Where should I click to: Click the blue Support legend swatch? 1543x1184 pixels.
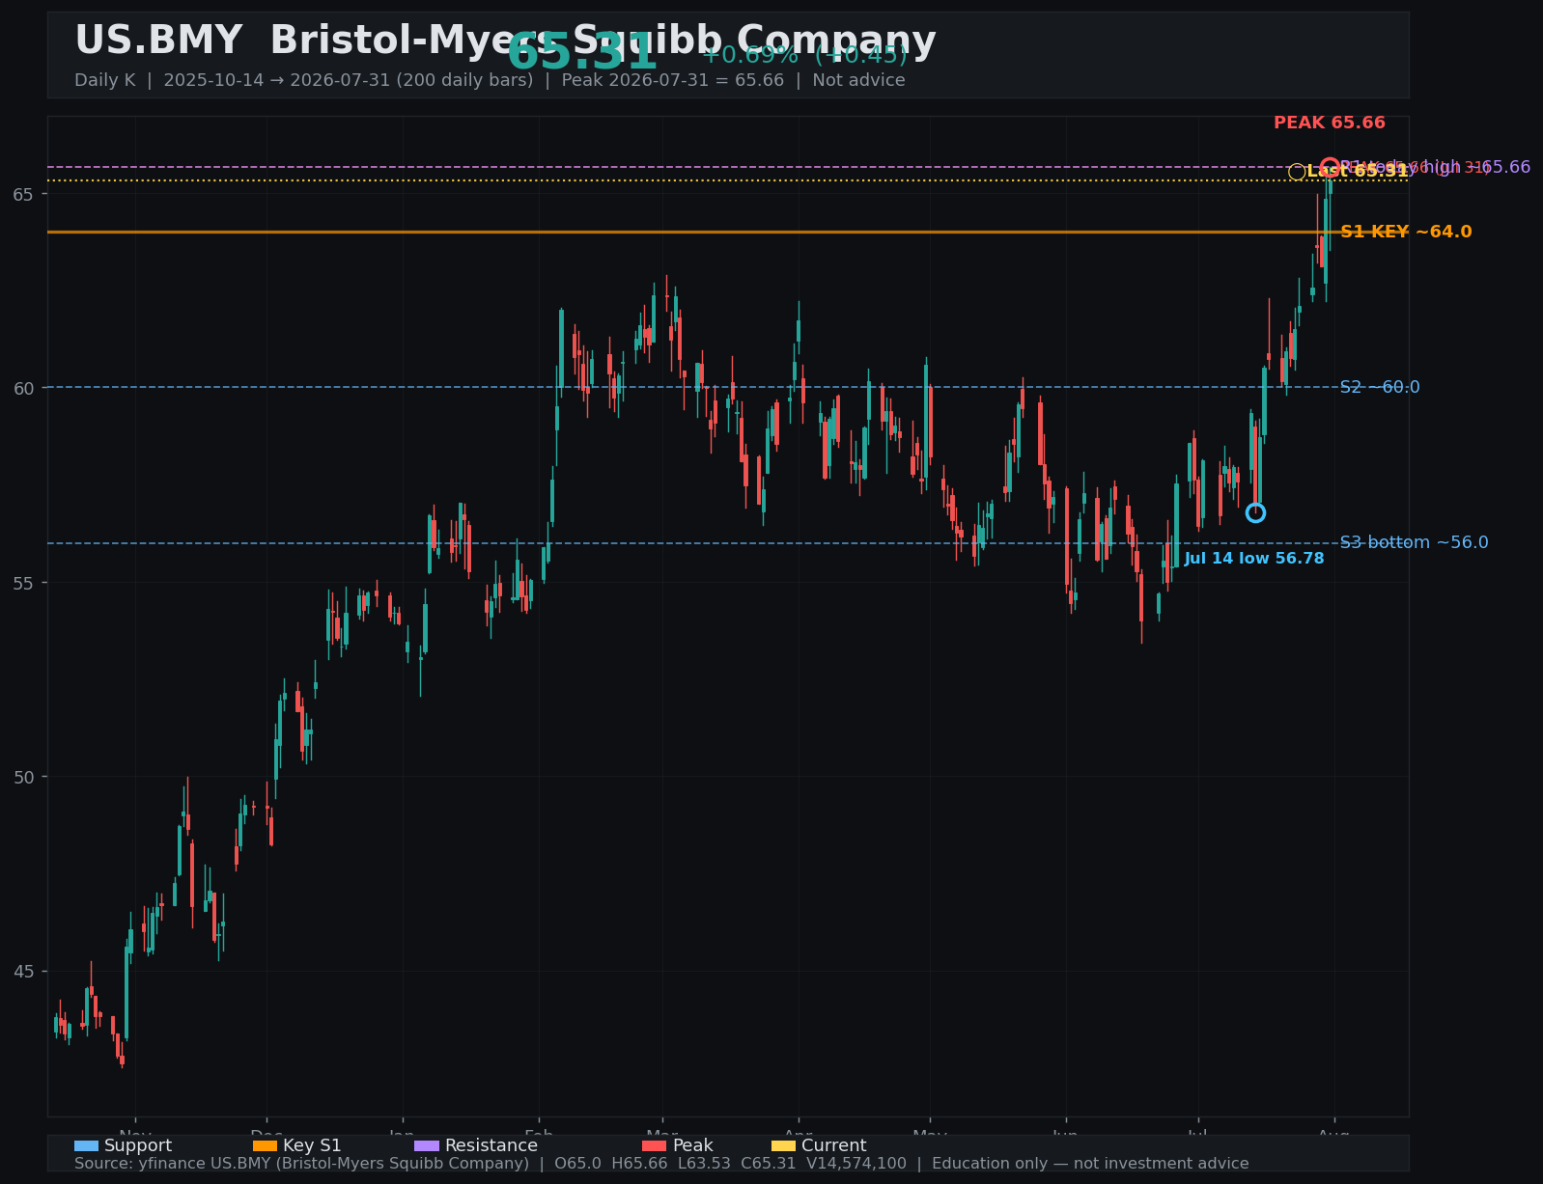pyautogui.click(x=86, y=1145)
